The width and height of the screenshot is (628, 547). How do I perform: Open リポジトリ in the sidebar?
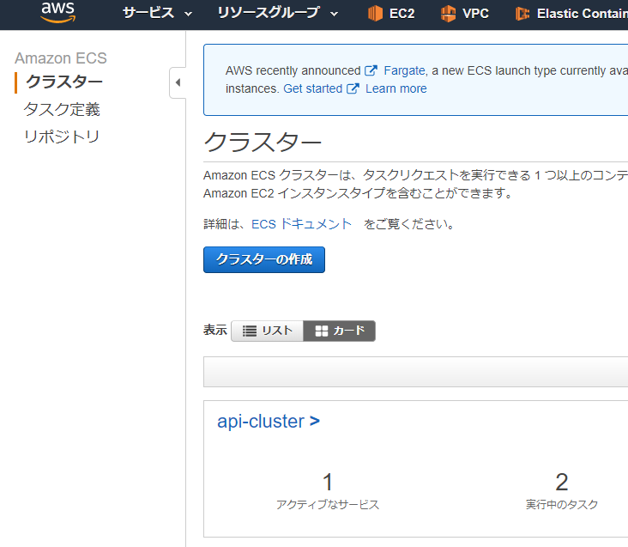tap(62, 137)
